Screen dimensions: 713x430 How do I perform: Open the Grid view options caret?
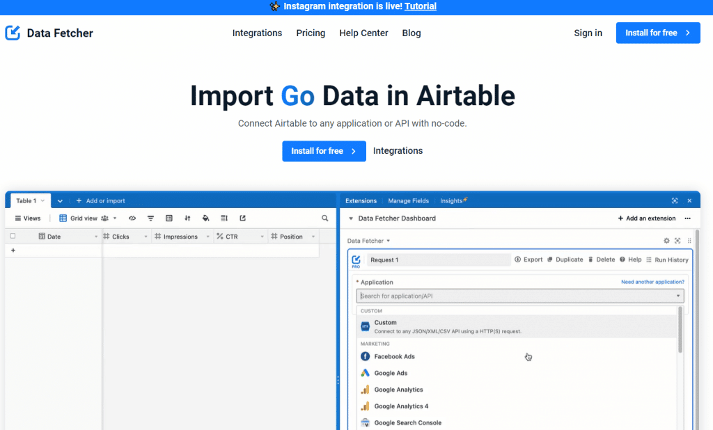click(x=115, y=218)
